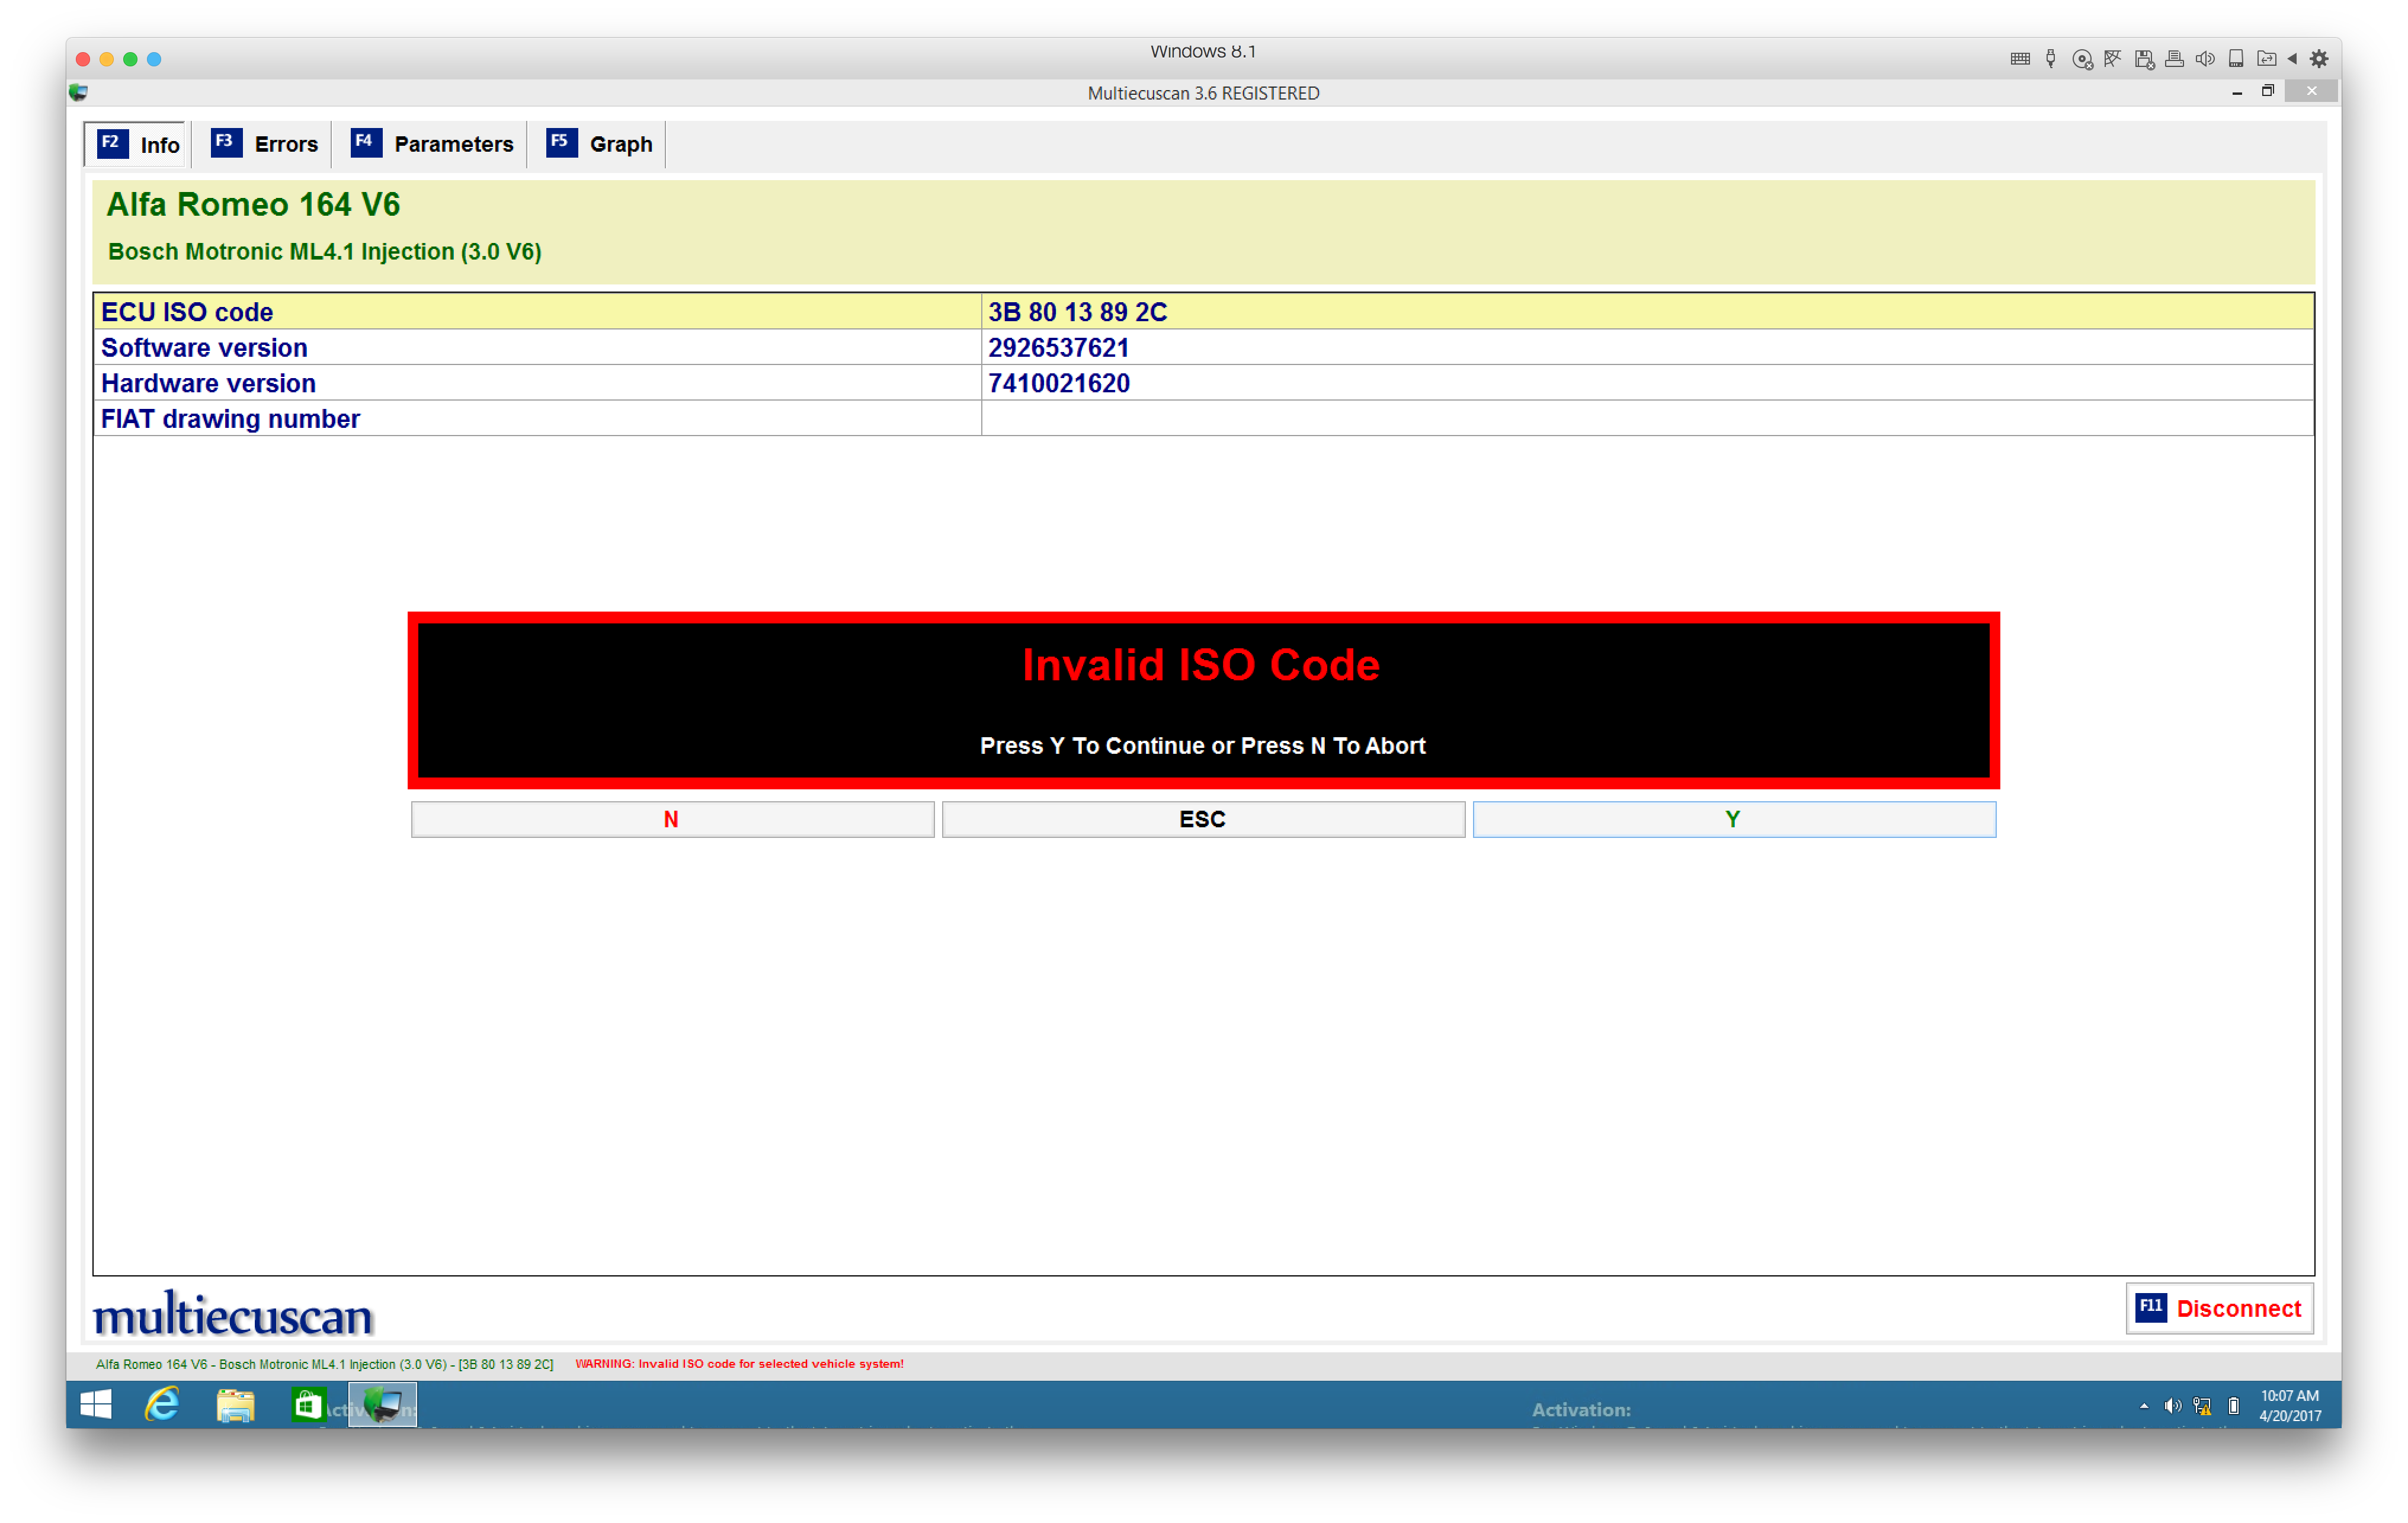Click the Multiecuscan taskbar icon
2408x1523 pixels.
click(x=382, y=1405)
